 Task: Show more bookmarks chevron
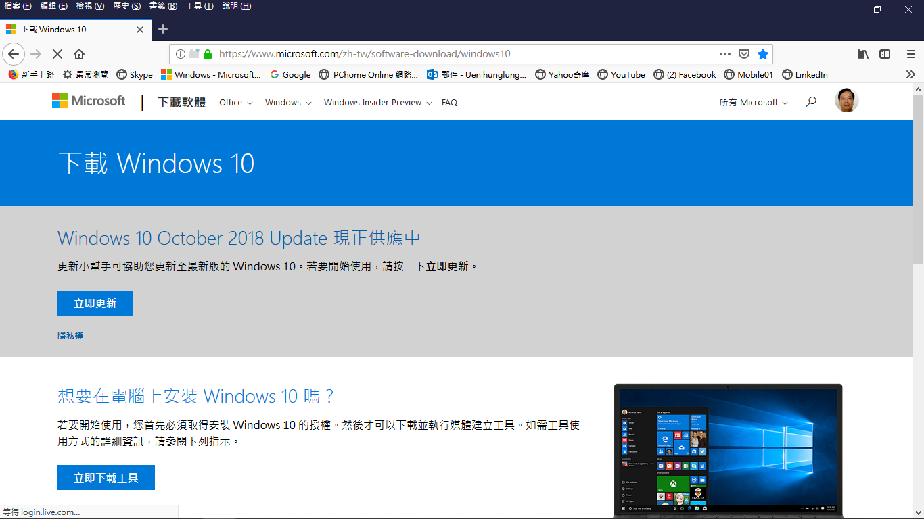[x=910, y=74]
